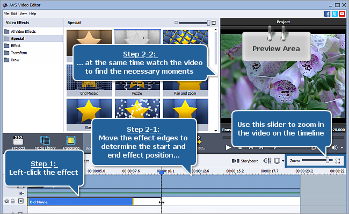The height and width of the screenshot is (214, 349).
Task: Switch to Storyboard view
Action: (245, 161)
